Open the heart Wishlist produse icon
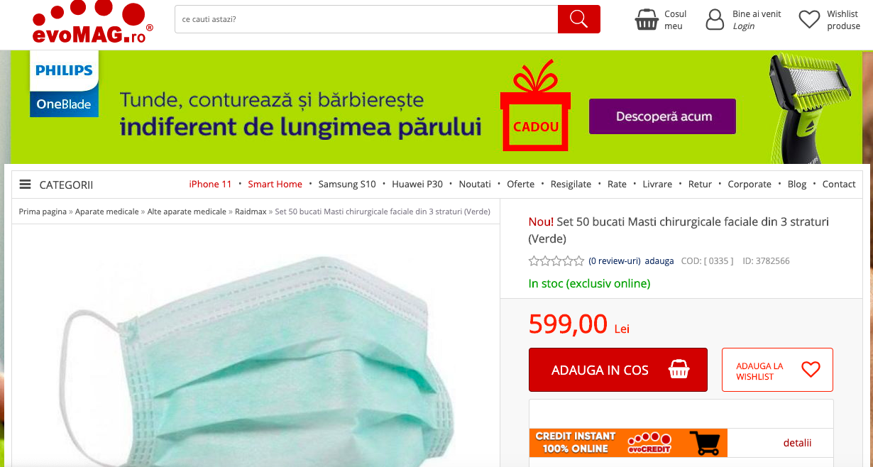 coord(809,20)
